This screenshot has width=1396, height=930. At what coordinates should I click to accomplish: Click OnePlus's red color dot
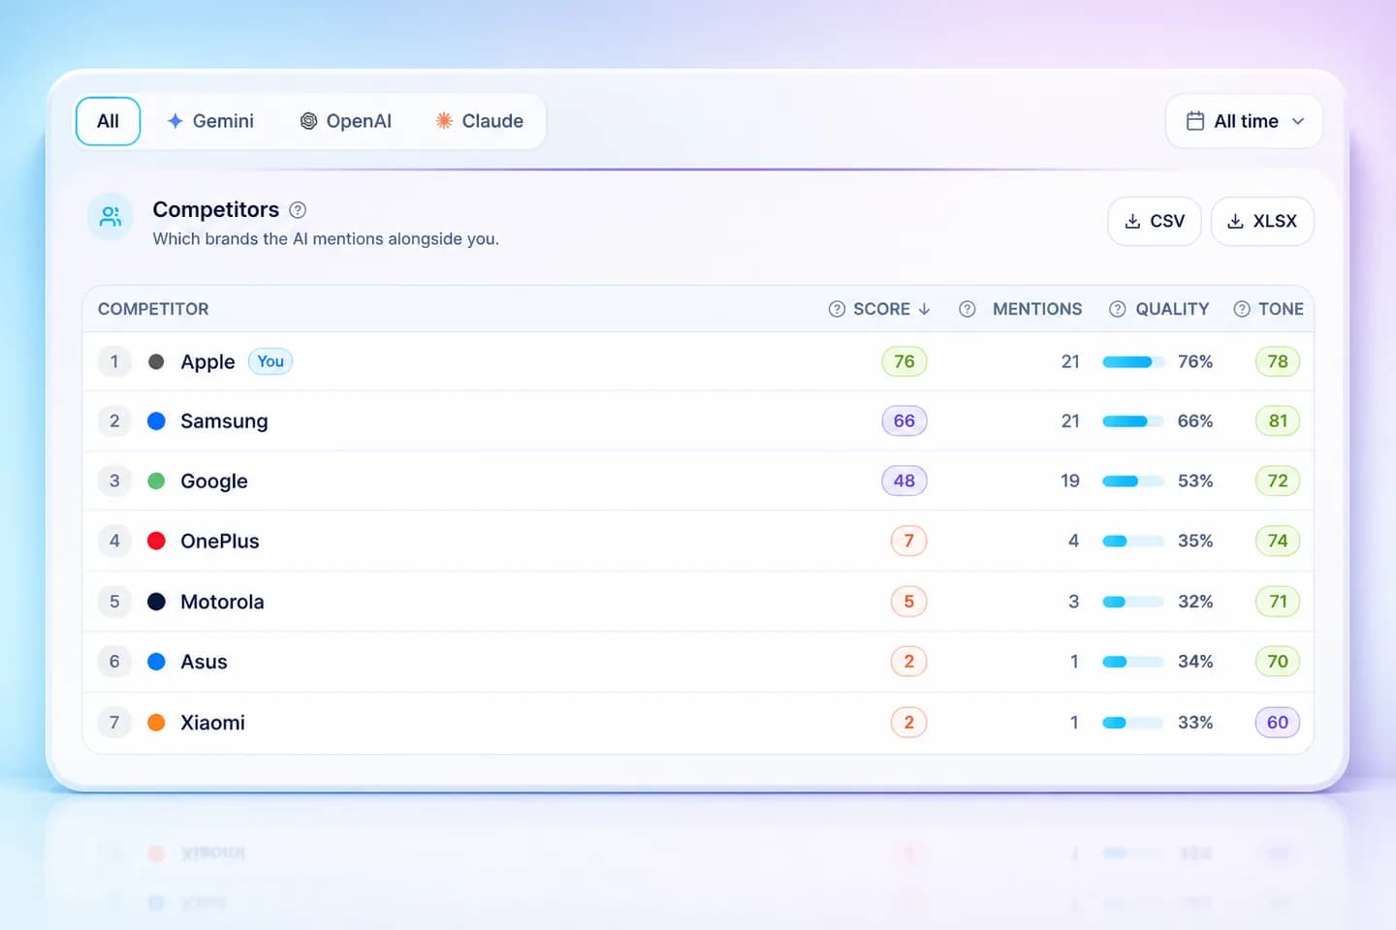[x=156, y=542]
